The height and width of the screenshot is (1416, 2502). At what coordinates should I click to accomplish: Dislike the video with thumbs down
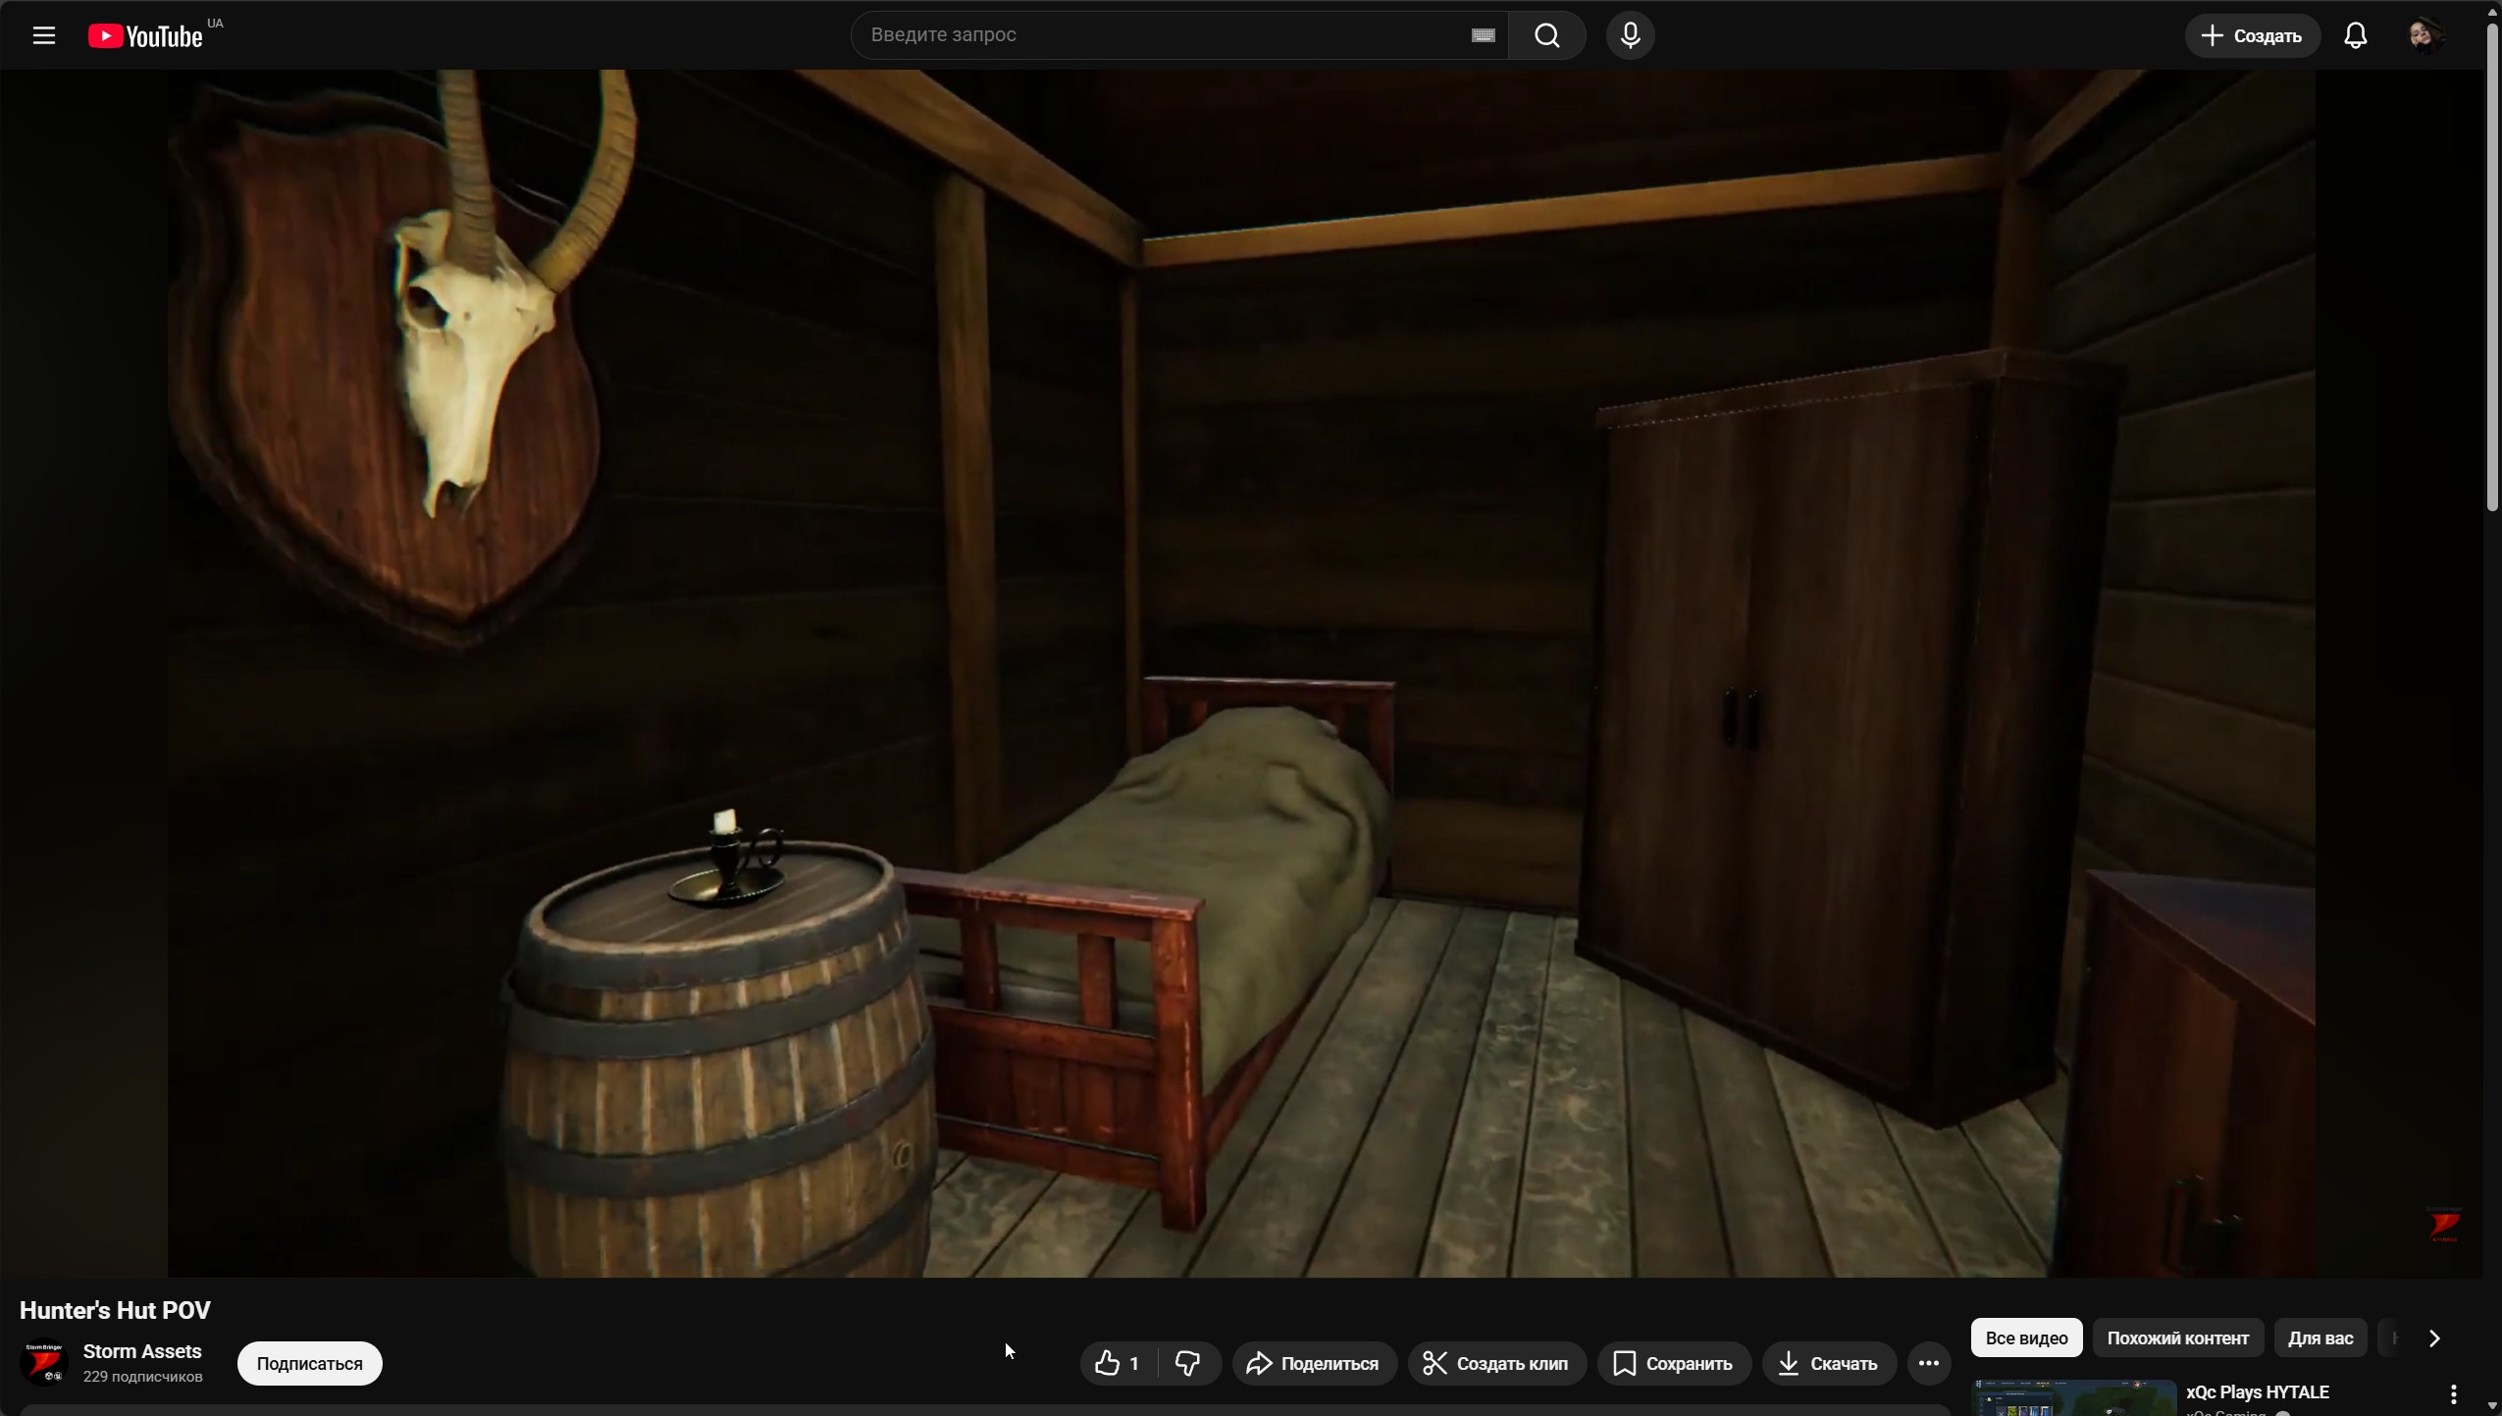coord(1188,1363)
